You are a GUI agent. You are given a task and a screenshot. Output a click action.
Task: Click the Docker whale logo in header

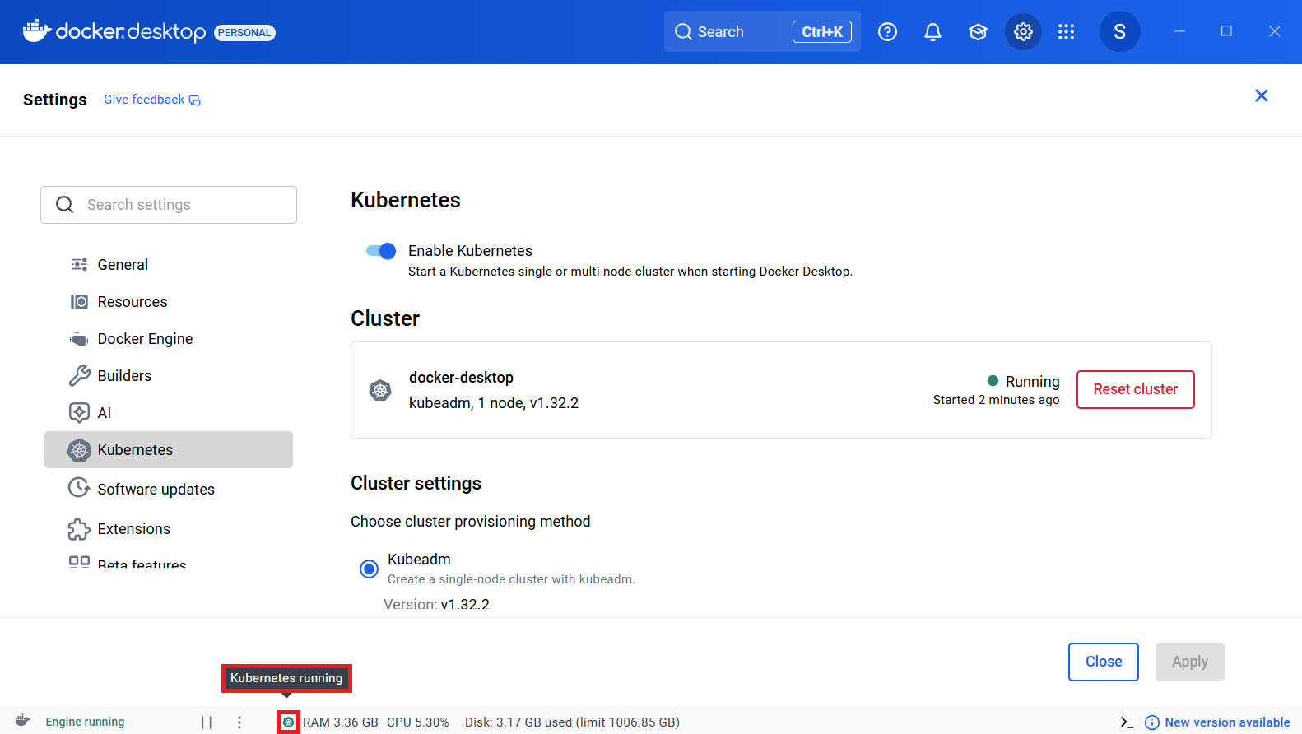pos(37,31)
